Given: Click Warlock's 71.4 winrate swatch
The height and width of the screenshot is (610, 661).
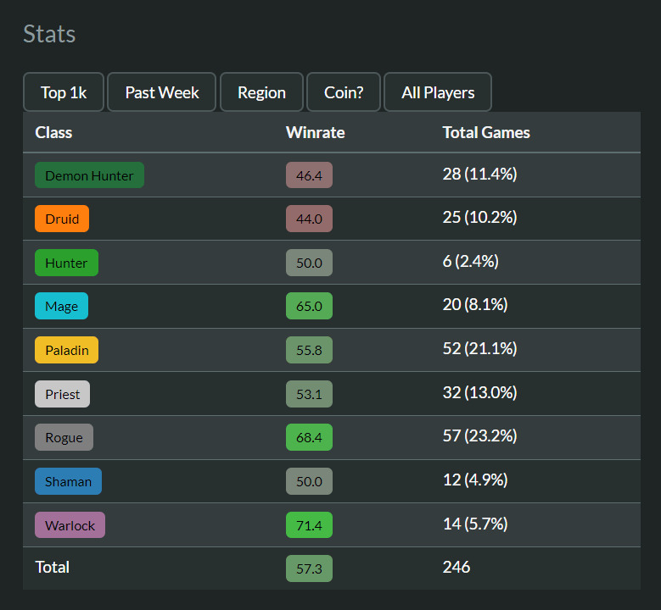Looking at the screenshot, I should pyautogui.click(x=309, y=525).
